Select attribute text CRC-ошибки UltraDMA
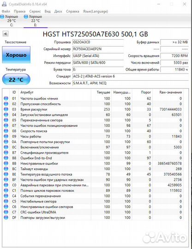 pos(38,212)
